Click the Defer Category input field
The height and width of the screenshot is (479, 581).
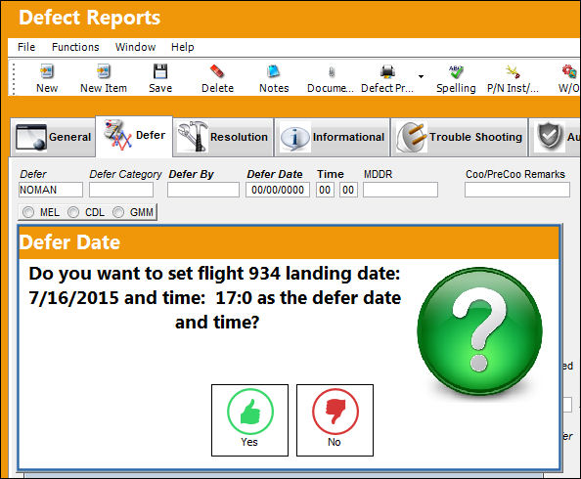click(x=121, y=190)
